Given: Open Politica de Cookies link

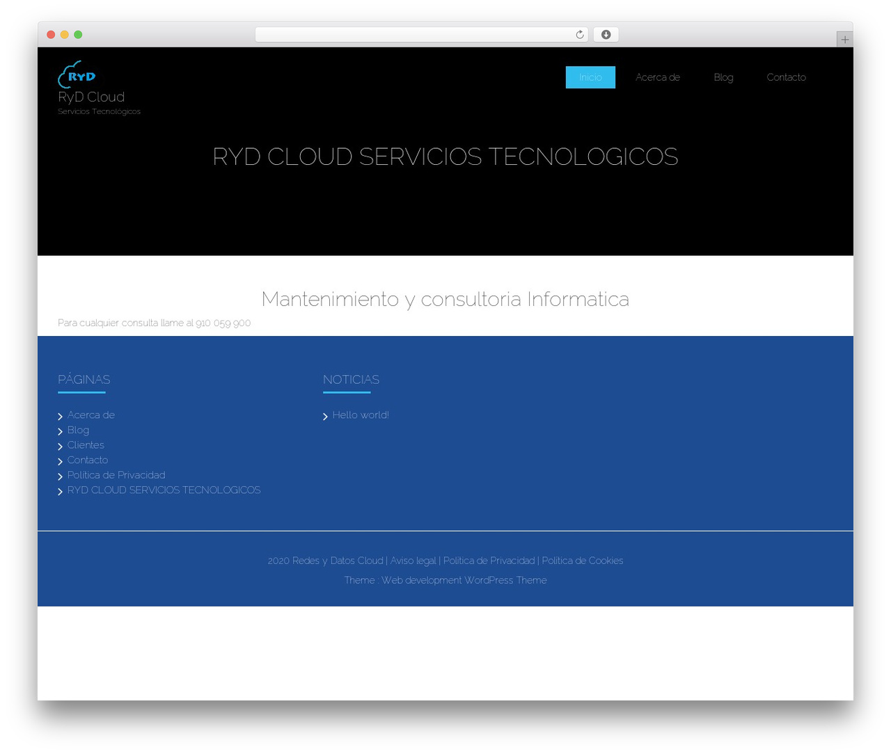Looking at the screenshot, I should coord(583,561).
